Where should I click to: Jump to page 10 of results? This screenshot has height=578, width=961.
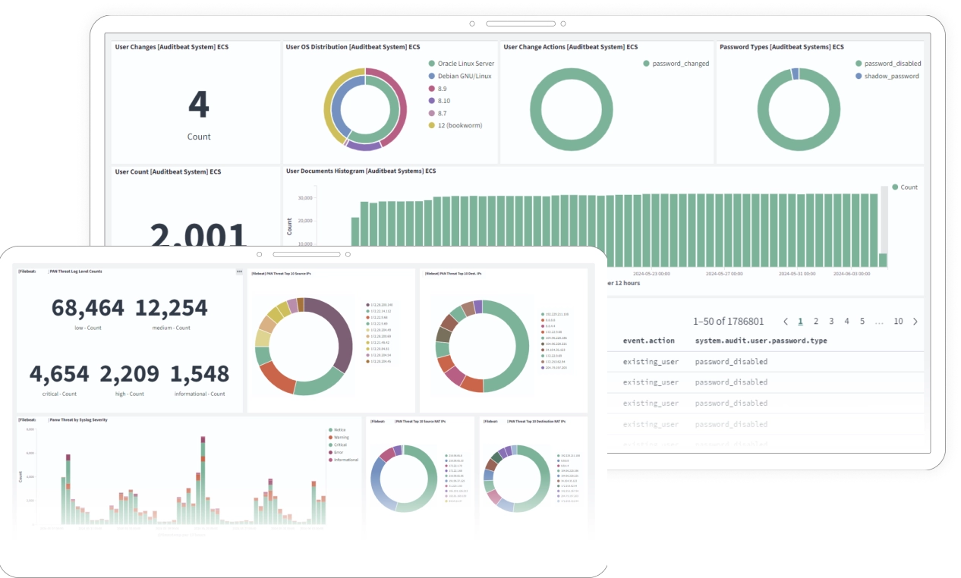tap(898, 322)
